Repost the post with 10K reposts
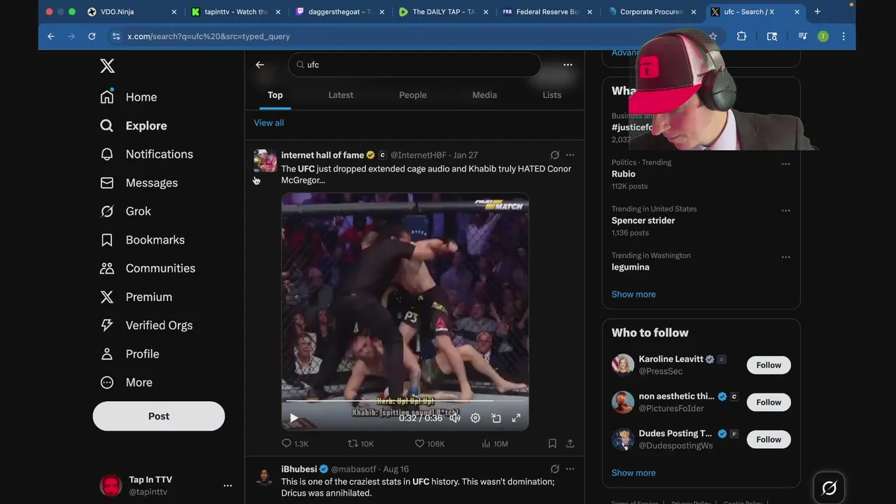This screenshot has height=504, width=896. coord(361,444)
